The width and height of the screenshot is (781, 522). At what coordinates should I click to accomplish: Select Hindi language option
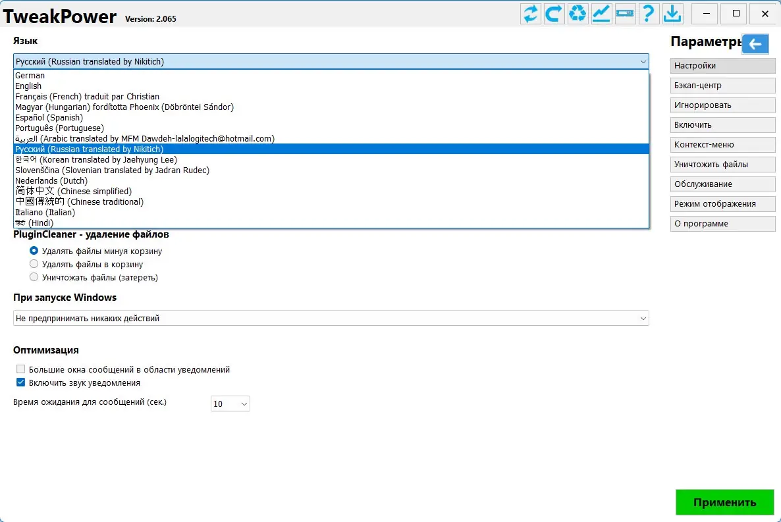331,222
